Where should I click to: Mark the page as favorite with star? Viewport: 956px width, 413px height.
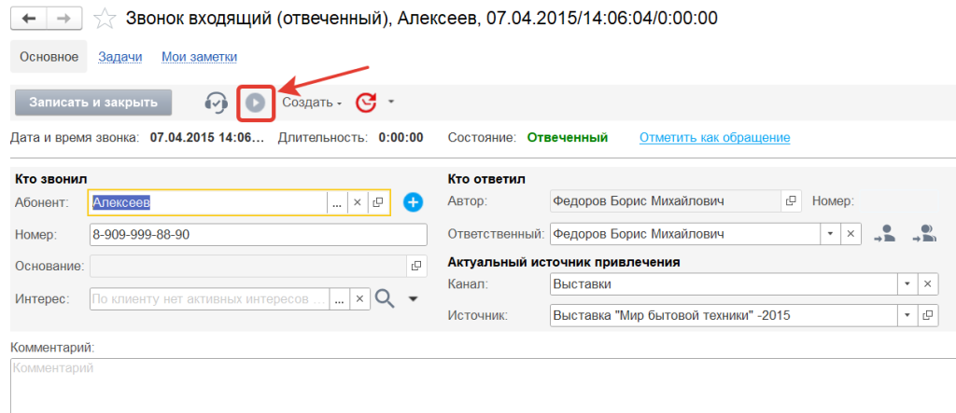(x=107, y=19)
